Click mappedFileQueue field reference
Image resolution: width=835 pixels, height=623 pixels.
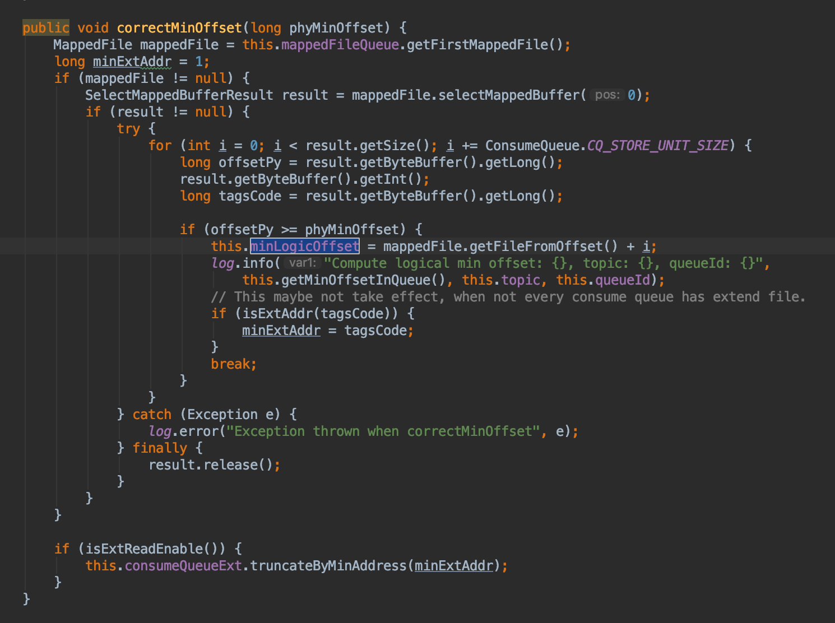pos(340,45)
